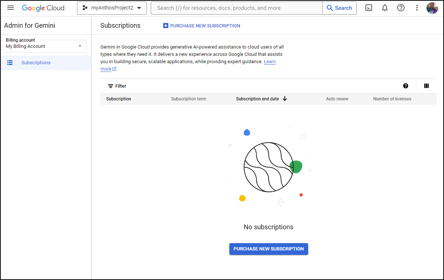Focus the resources search field
444x280 pixels.
(237, 8)
